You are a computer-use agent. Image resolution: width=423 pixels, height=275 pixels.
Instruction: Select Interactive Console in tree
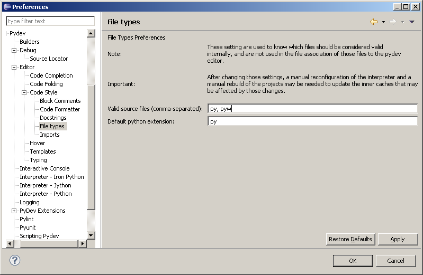(44, 168)
